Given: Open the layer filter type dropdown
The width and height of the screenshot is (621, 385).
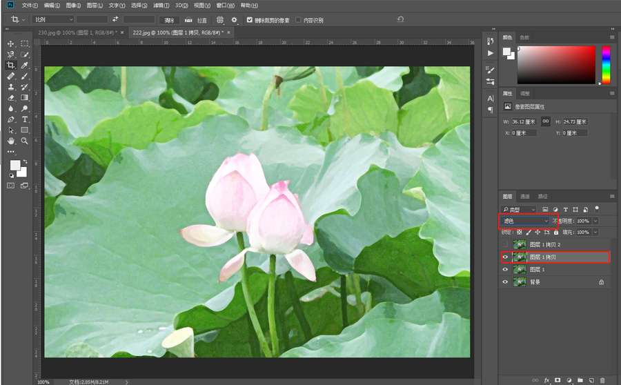Looking at the screenshot, I should 519,209.
